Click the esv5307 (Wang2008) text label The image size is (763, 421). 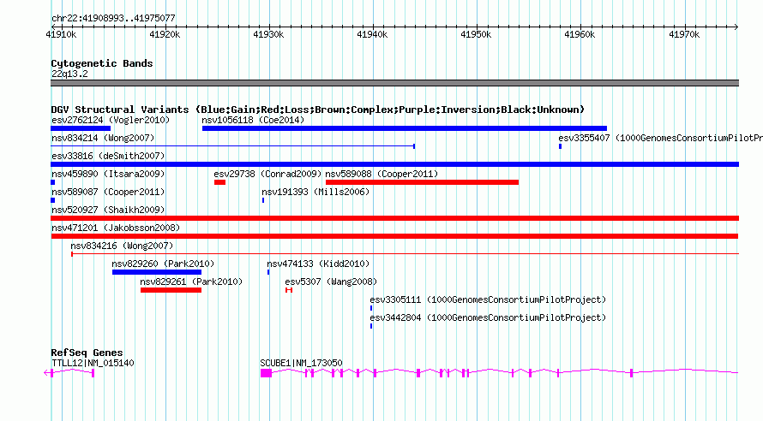pyautogui.click(x=331, y=282)
